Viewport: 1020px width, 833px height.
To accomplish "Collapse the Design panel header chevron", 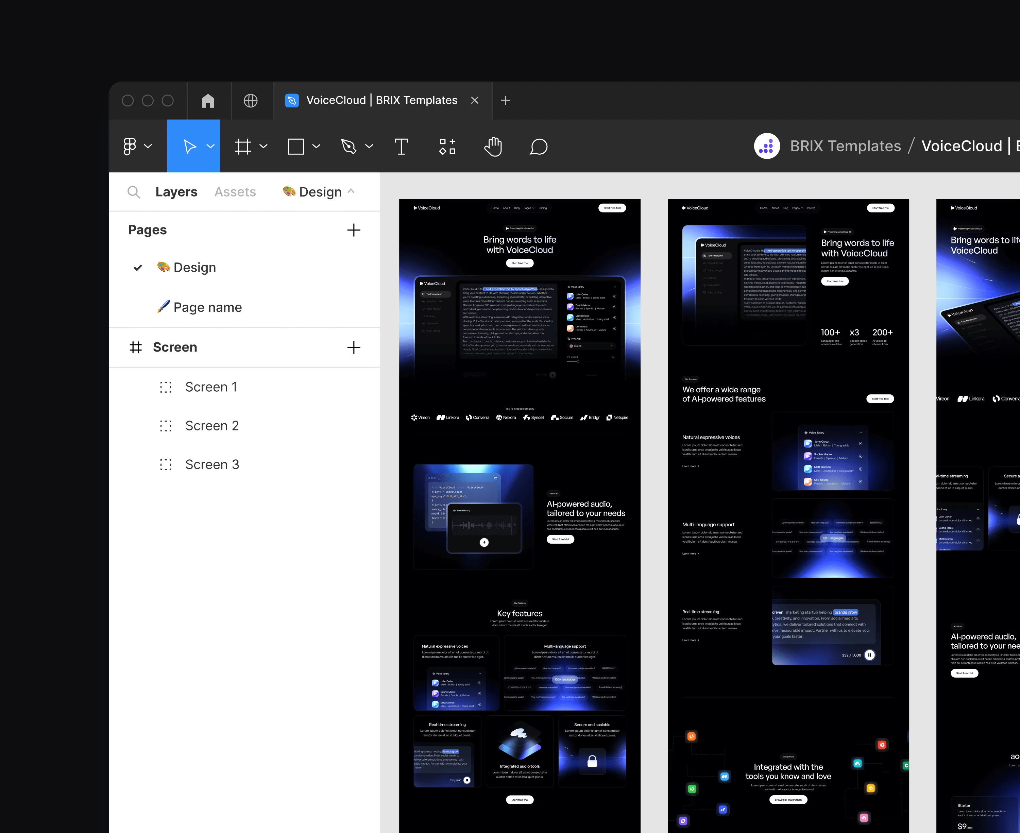I will [x=352, y=191].
